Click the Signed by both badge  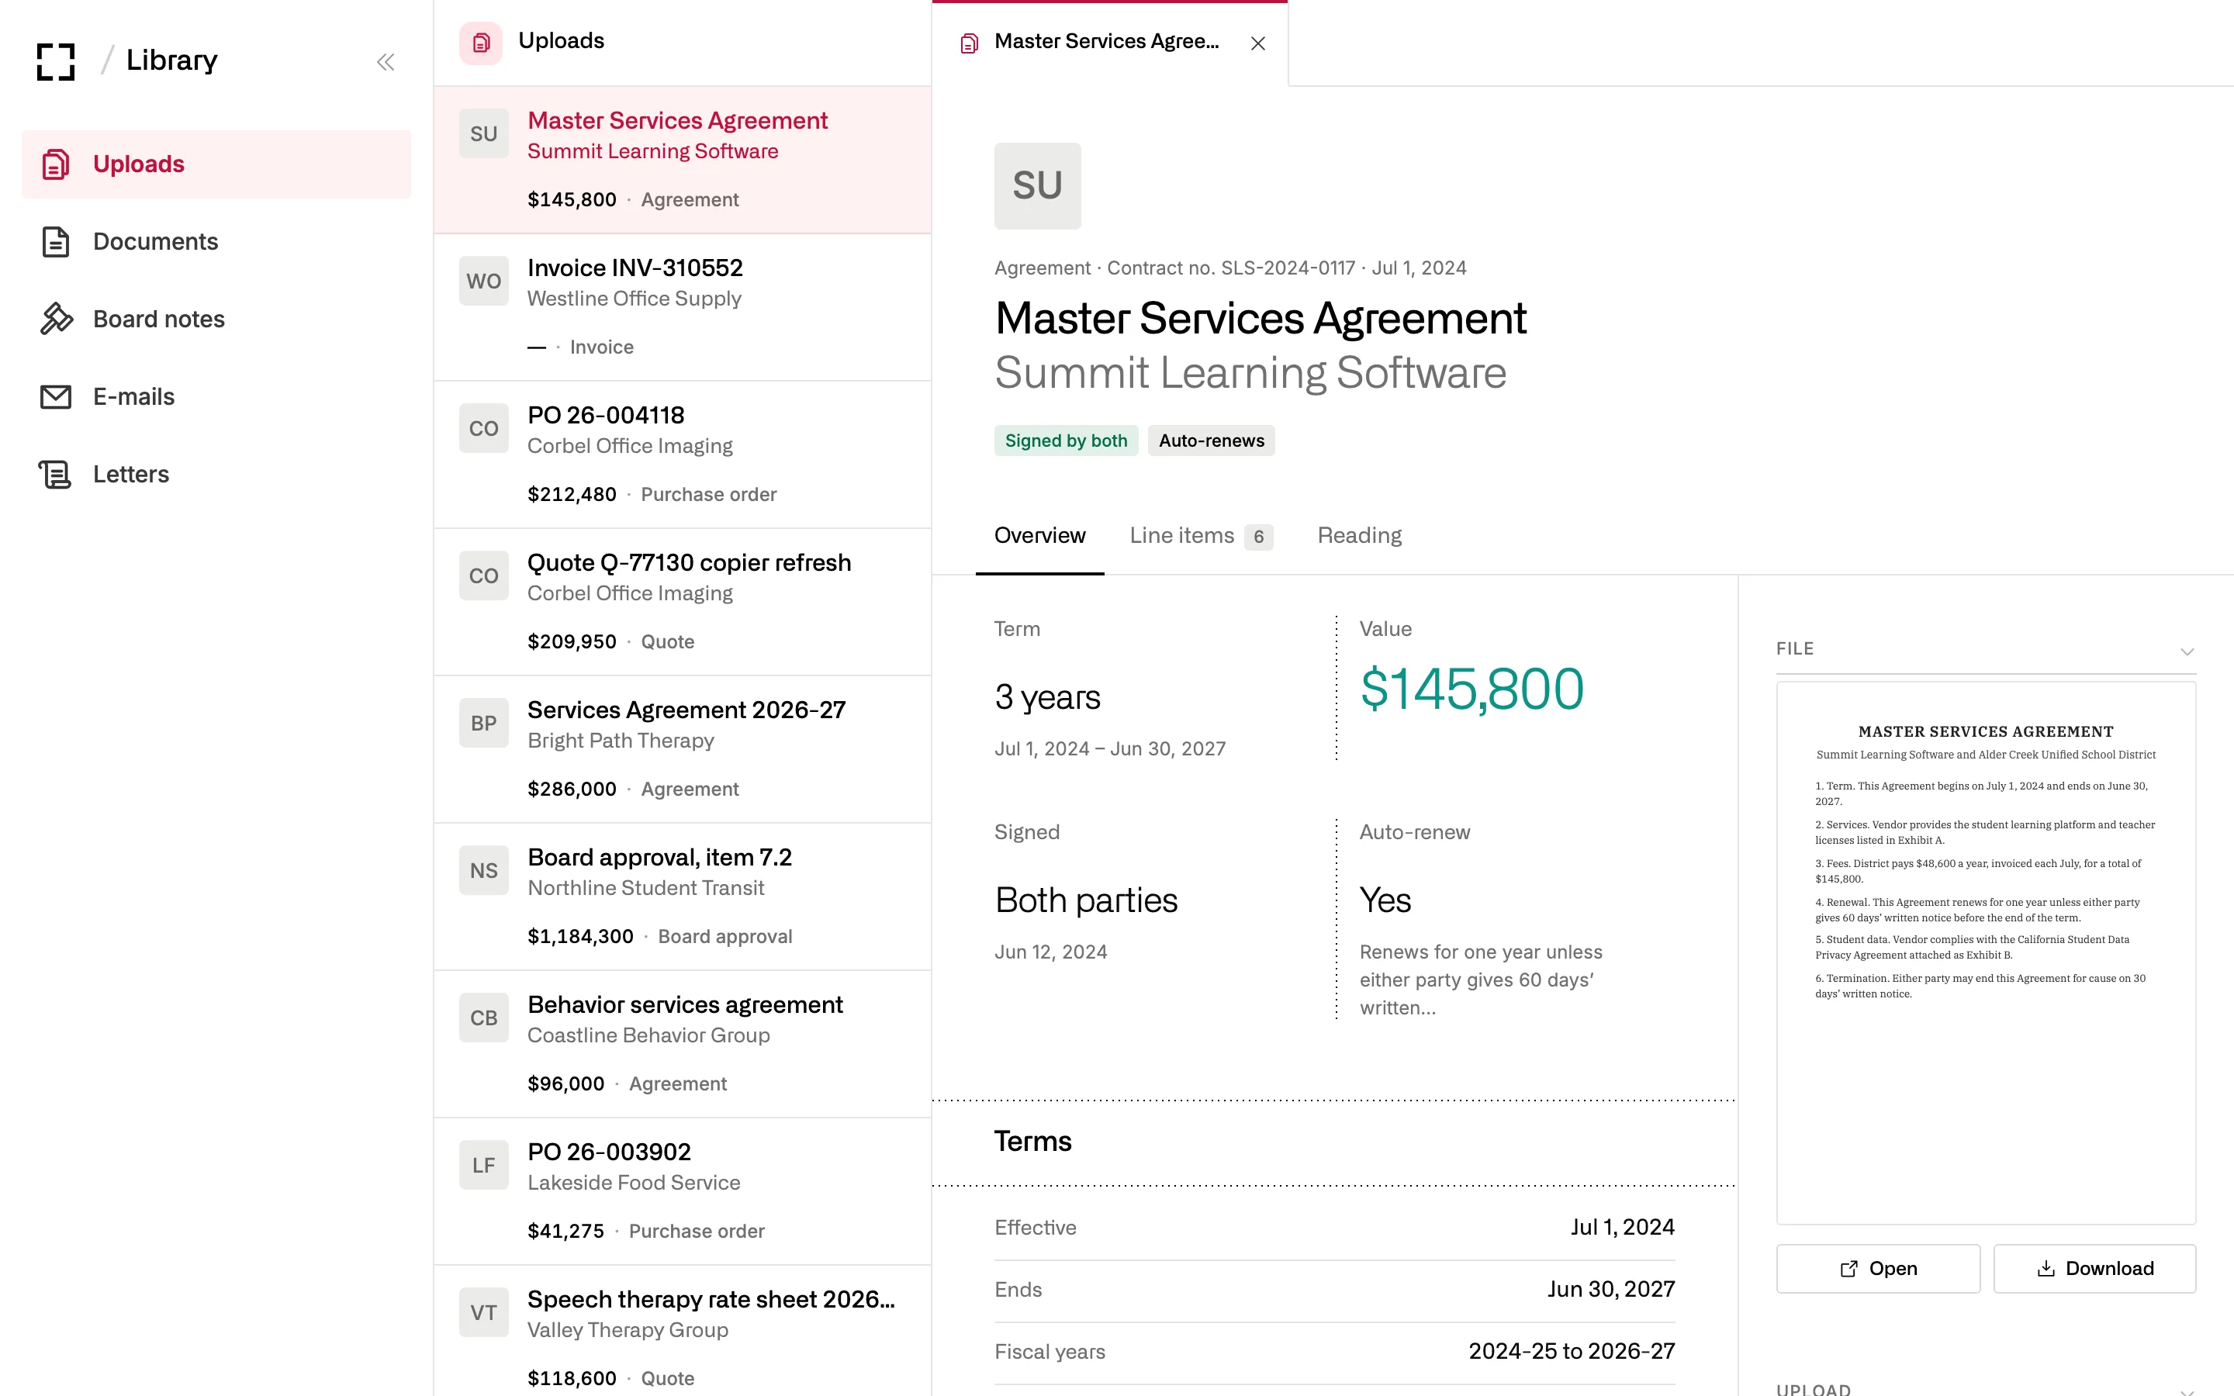tap(1067, 441)
